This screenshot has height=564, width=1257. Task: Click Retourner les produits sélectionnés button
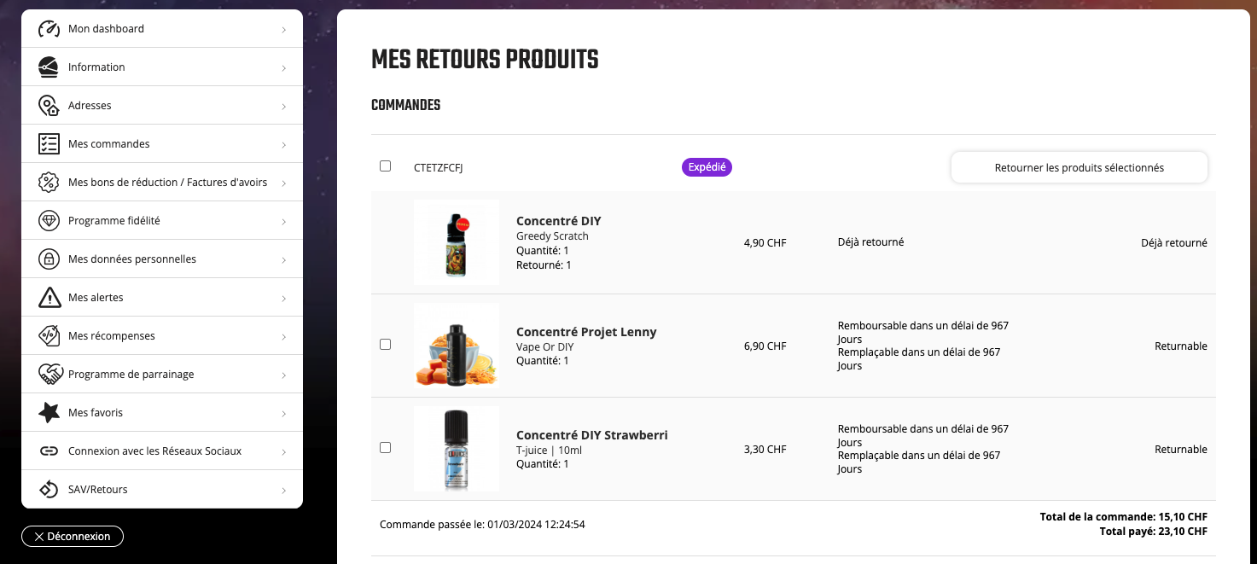click(1080, 167)
